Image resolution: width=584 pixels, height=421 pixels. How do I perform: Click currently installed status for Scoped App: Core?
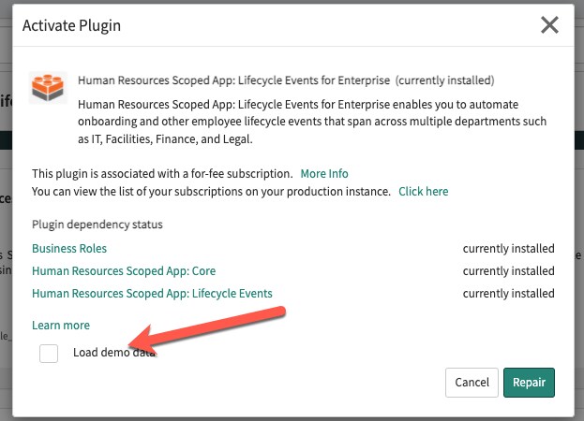508,271
